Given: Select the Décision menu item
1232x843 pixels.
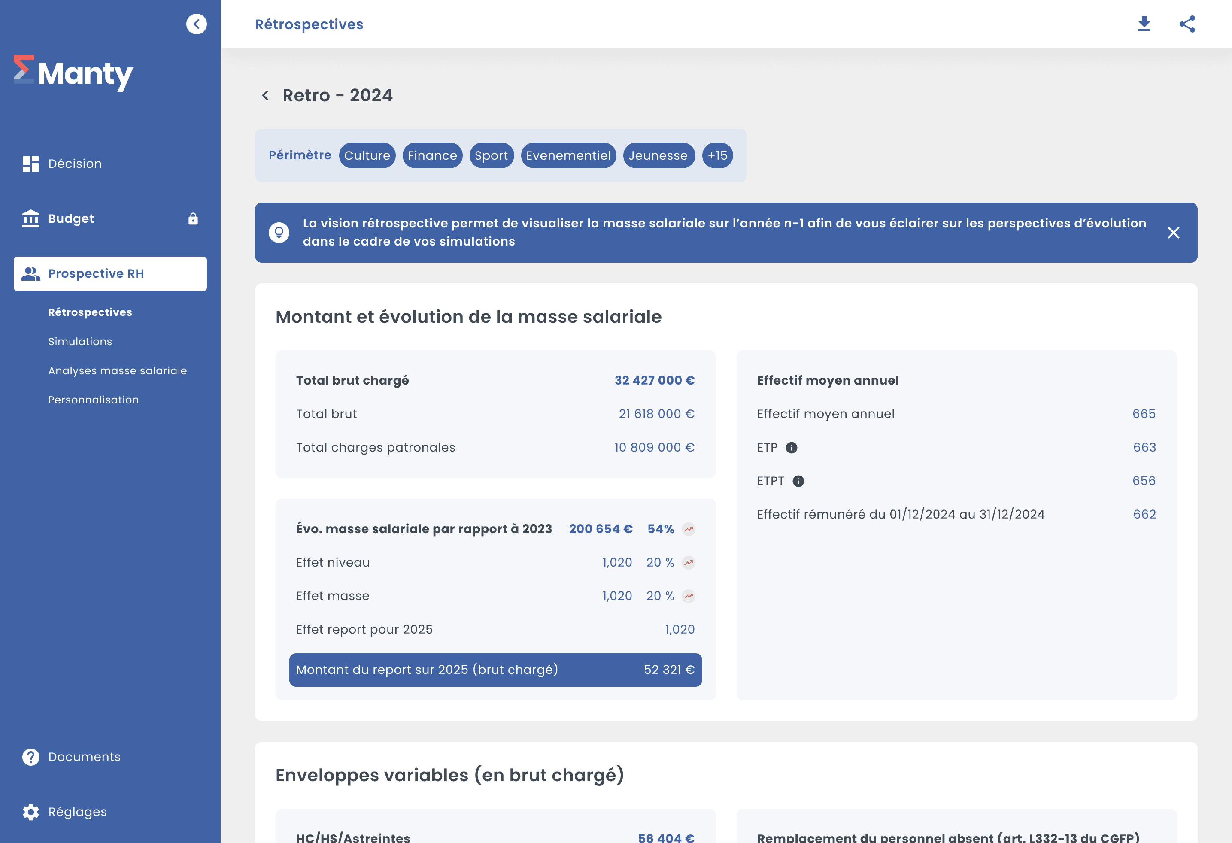Looking at the screenshot, I should tap(110, 164).
